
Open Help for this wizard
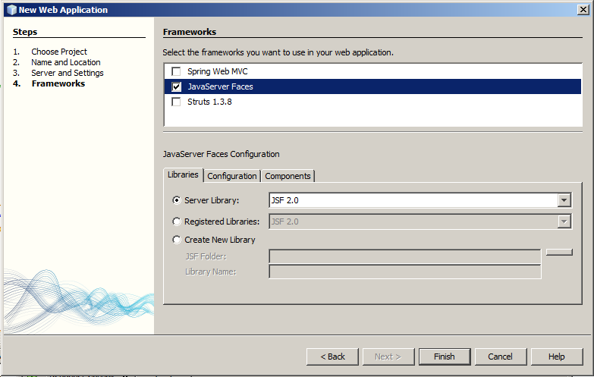(556, 357)
